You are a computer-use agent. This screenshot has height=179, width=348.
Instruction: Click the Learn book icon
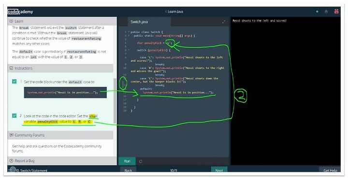coord(11,21)
